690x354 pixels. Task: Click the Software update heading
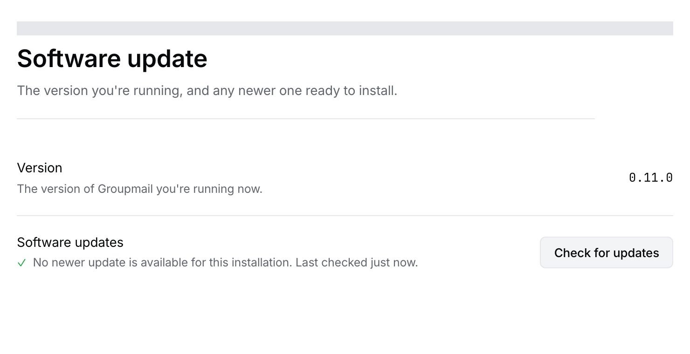pos(112,59)
